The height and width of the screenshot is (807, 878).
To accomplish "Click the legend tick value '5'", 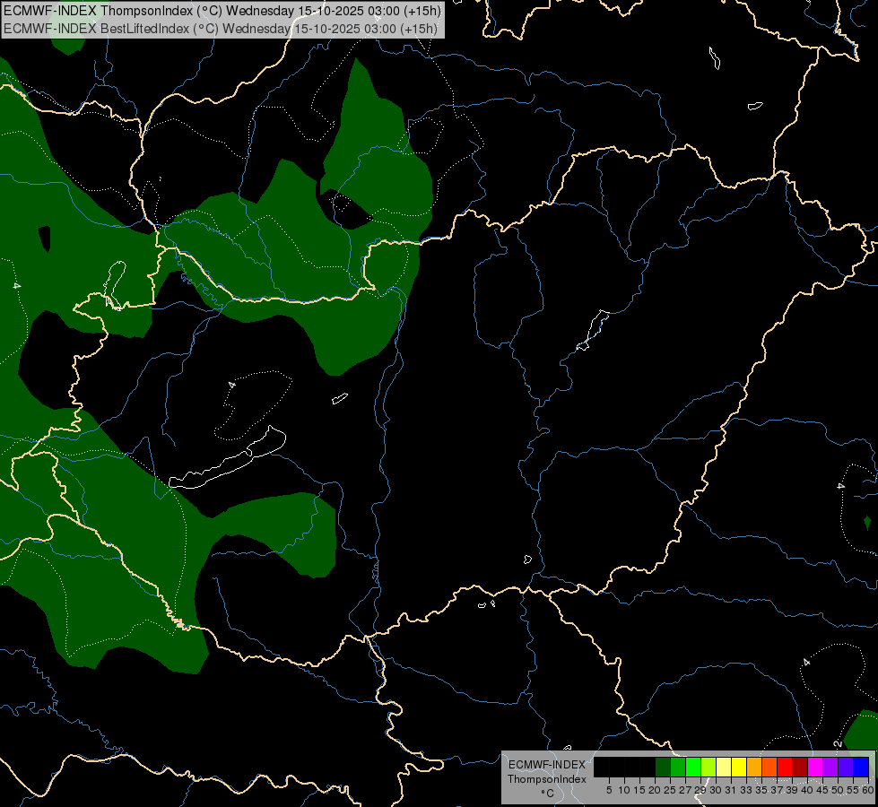I will coord(609,790).
